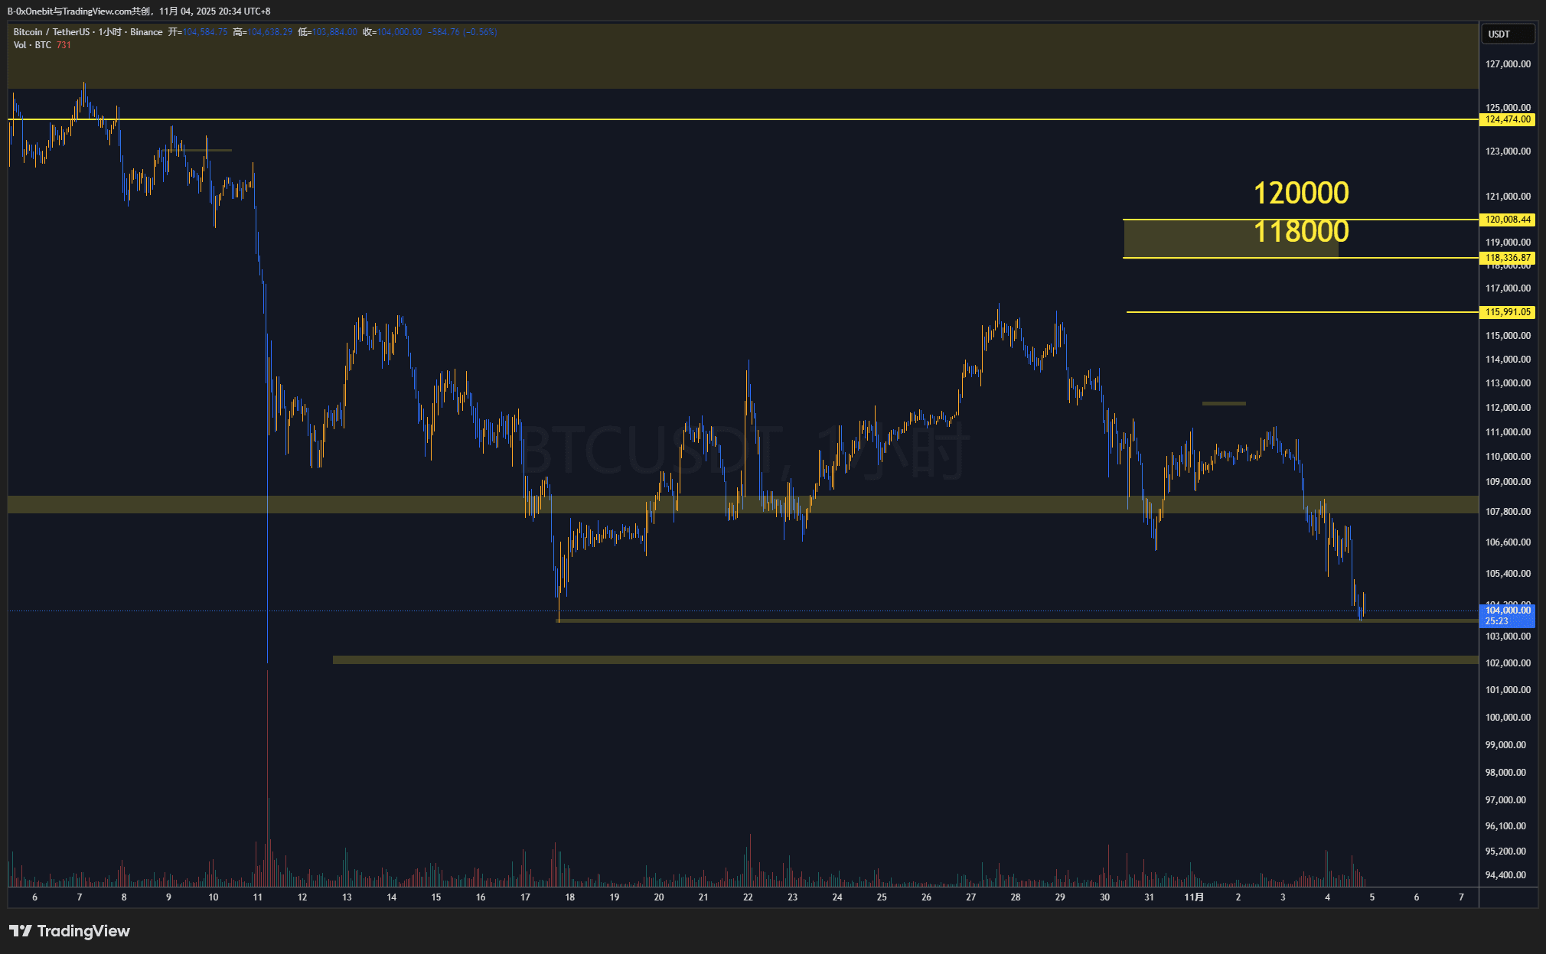
Task: Click the 115,991.05 price axis label
Action: (1507, 312)
